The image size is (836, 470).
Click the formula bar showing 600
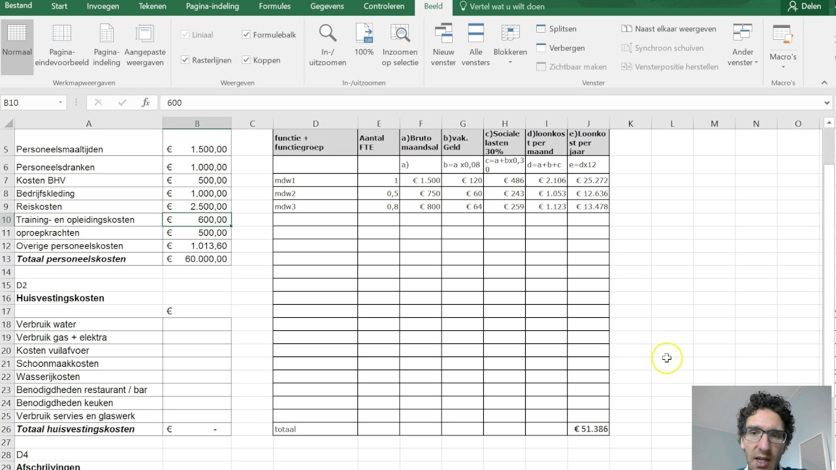[490, 102]
